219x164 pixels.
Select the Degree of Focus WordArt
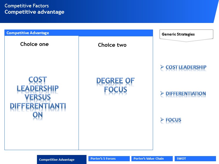116,85
